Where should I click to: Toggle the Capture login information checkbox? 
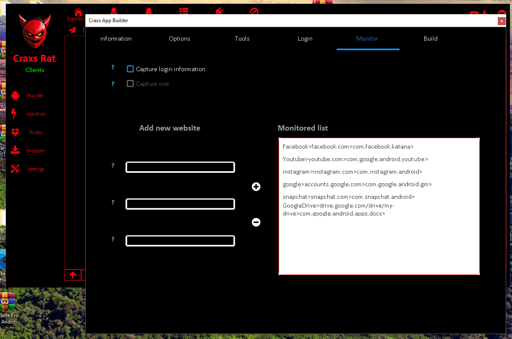[130, 69]
